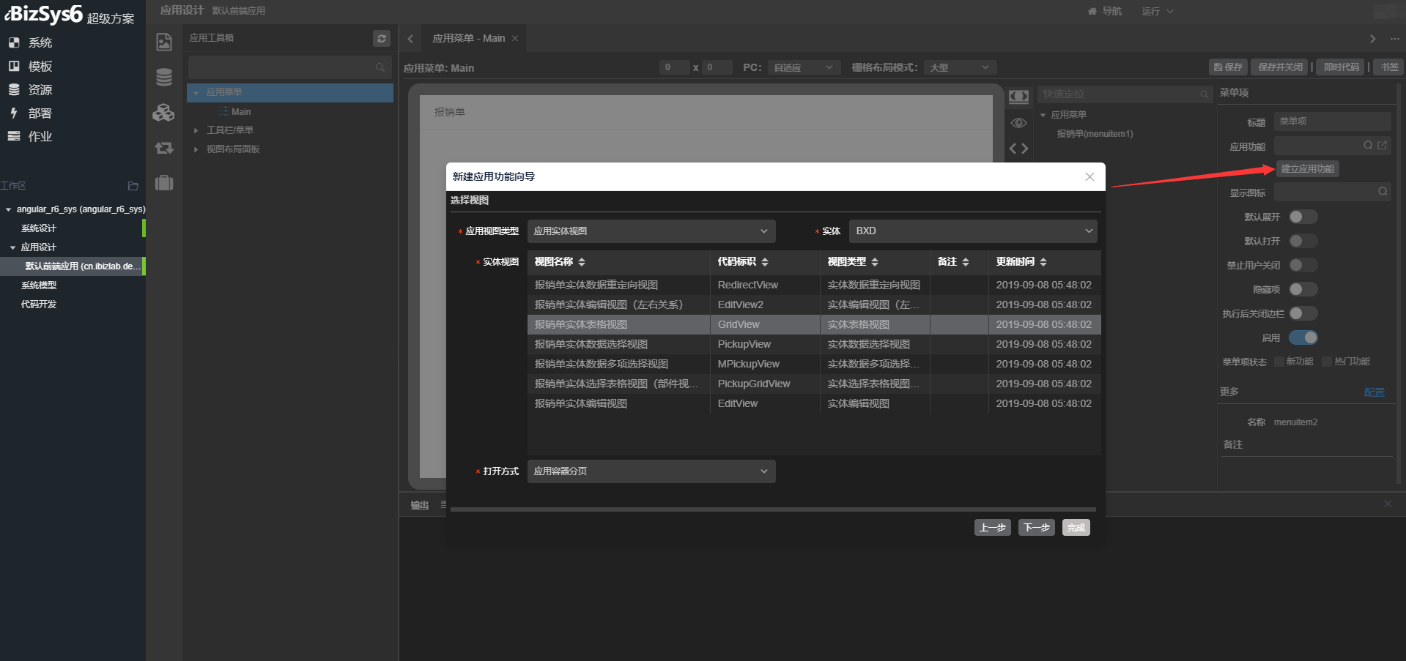The image size is (1406, 661).
Task: Select the Main item in the toolbox tree
Action: click(241, 112)
